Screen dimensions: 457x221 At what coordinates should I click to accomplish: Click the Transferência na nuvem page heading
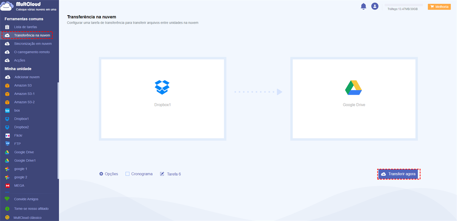[91, 17]
